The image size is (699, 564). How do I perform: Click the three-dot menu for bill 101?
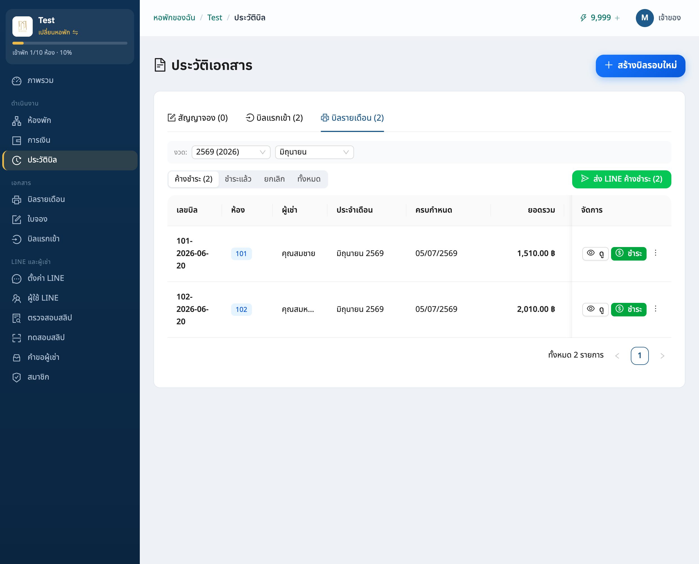click(x=656, y=253)
